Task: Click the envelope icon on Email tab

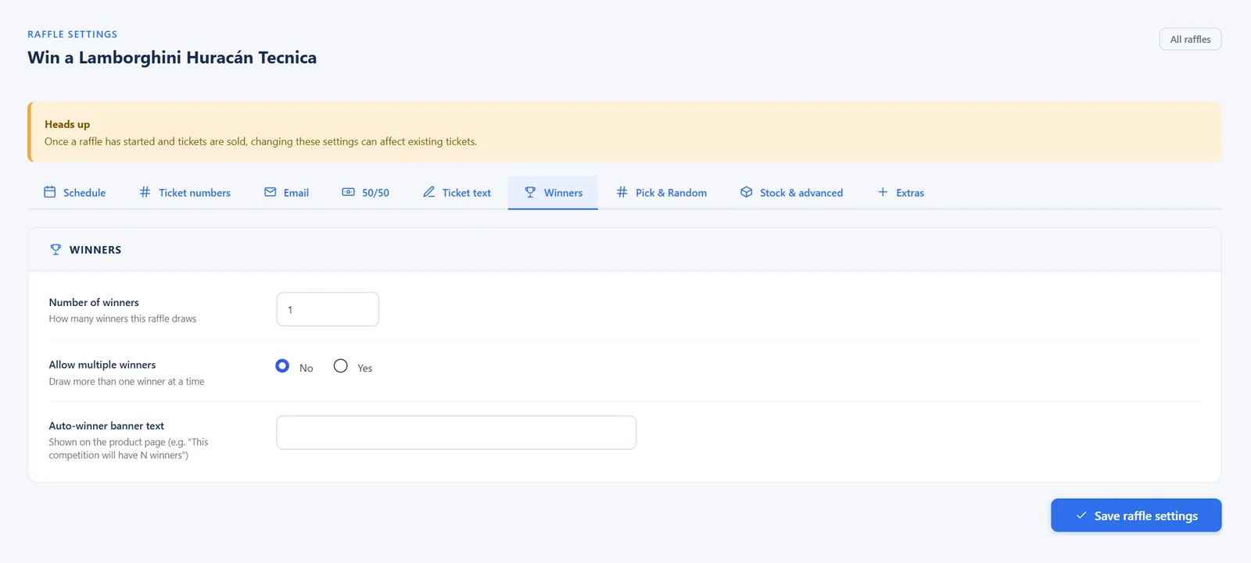Action: point(270,192)
